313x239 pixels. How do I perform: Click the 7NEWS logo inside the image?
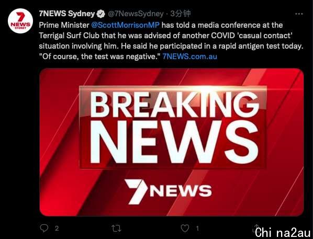point(169,191)
